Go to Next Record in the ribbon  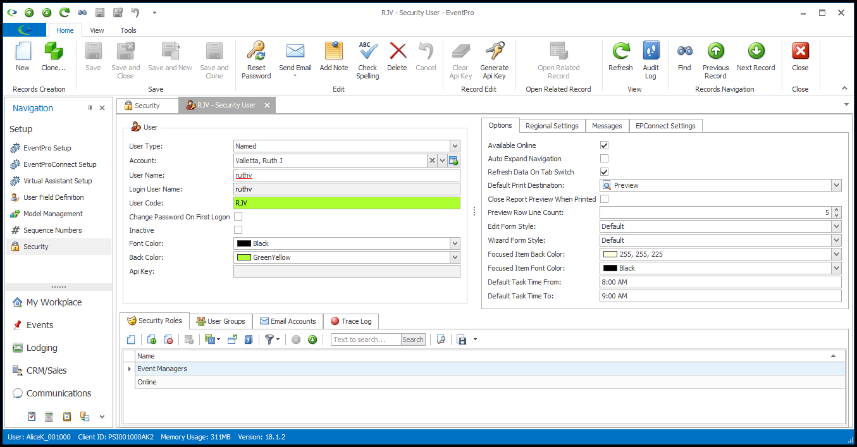[756, 57]
